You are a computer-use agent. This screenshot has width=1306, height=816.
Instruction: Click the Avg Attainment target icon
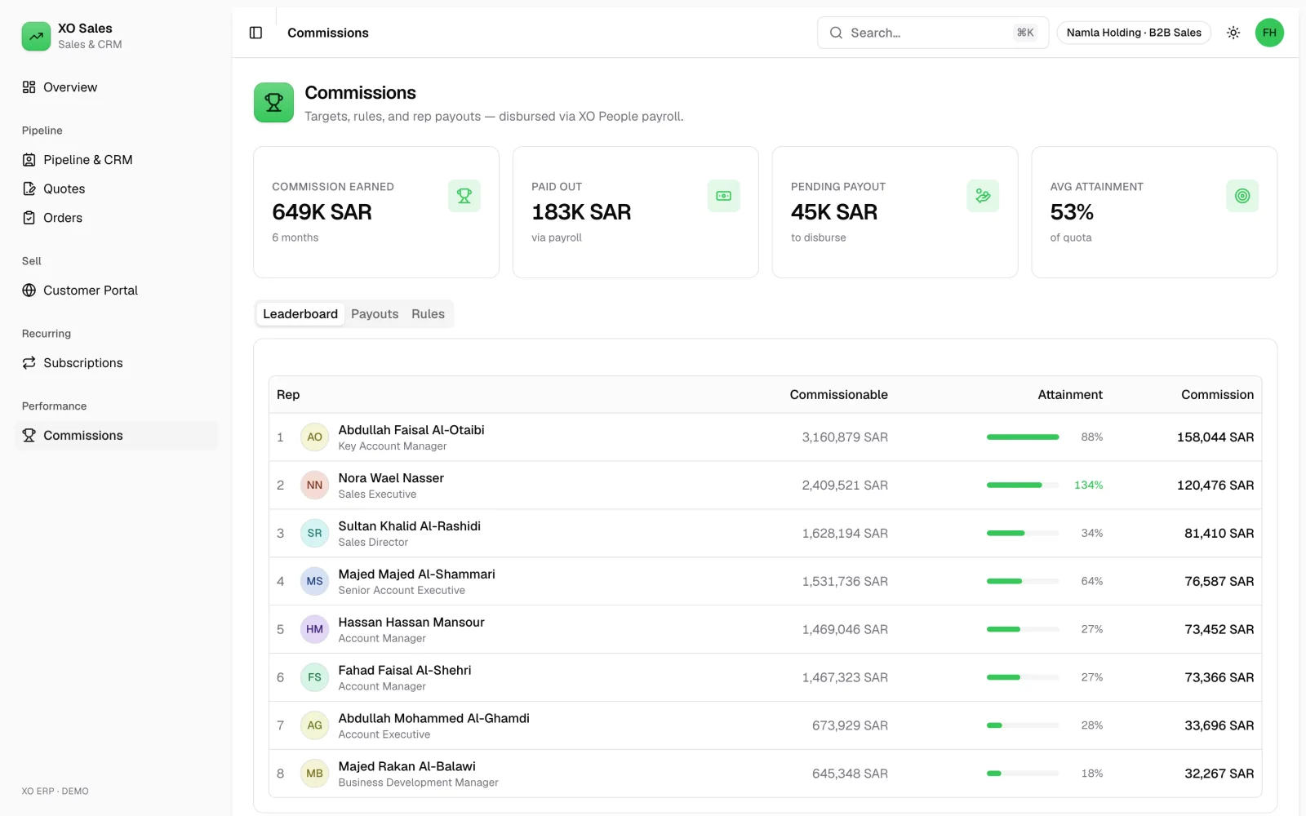(1242, 196)
